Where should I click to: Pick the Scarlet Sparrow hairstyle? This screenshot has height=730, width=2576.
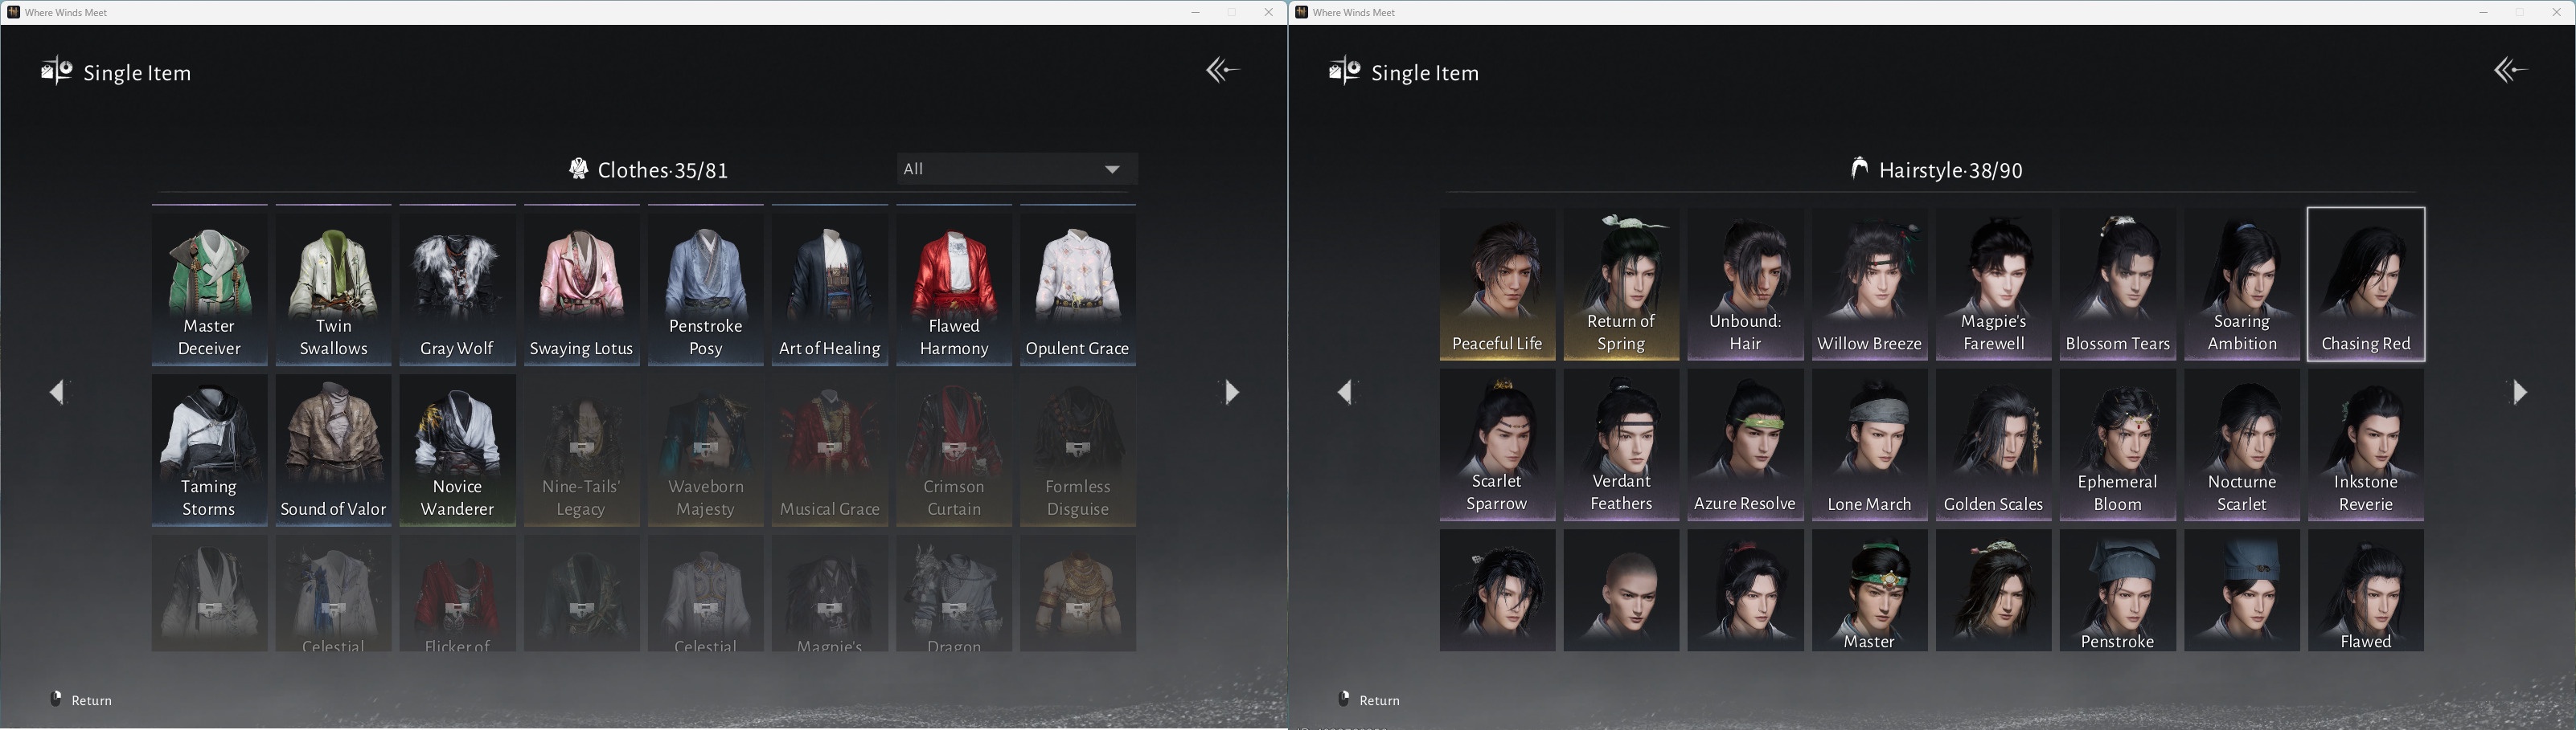1497,444
